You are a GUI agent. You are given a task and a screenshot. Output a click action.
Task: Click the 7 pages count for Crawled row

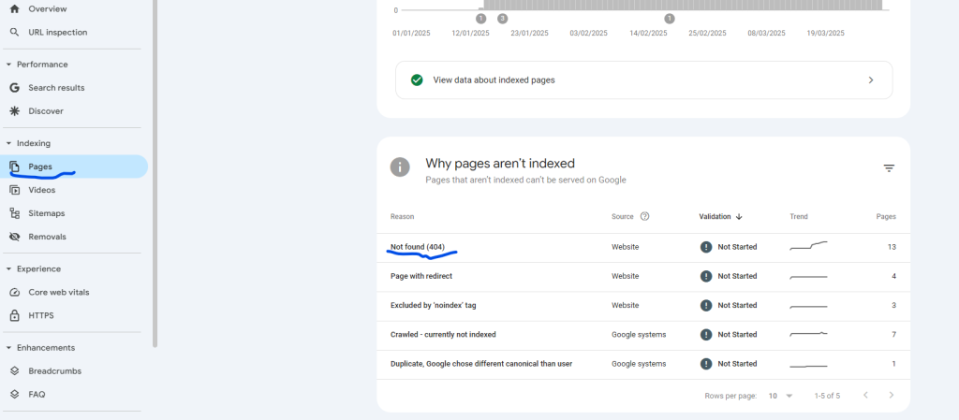(893, 335)
